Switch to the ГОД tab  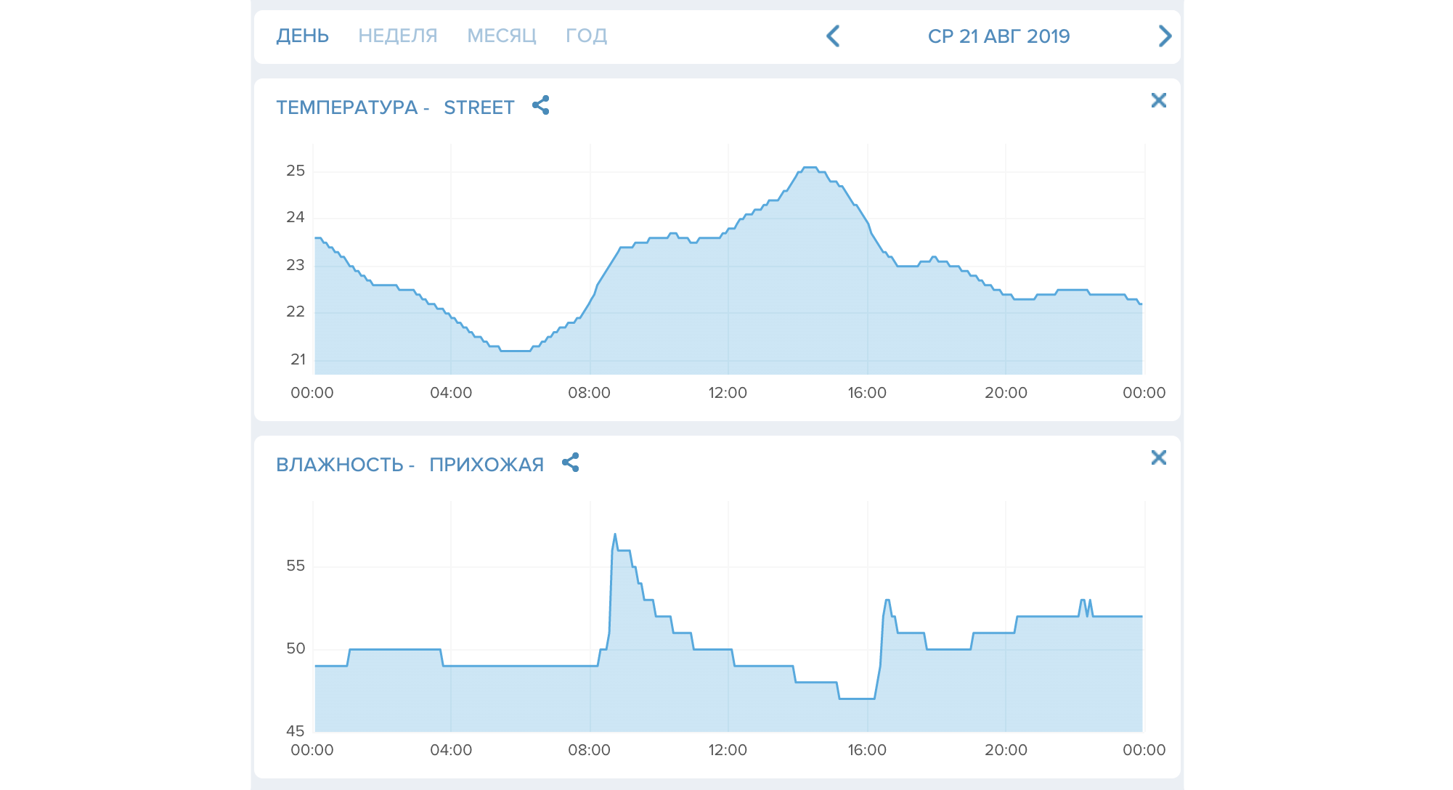click(587, 36)
